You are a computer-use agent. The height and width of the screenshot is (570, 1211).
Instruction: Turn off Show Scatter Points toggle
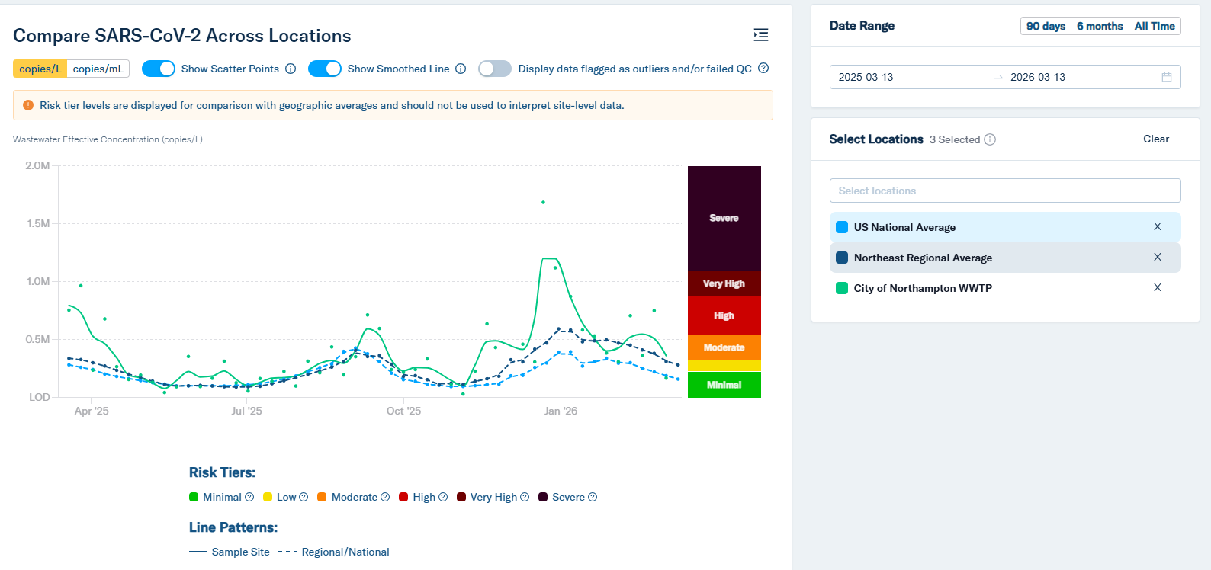(159, 69)
